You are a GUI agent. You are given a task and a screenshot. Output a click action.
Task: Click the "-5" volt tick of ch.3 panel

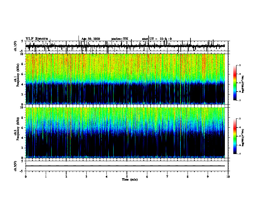(22, 171)
